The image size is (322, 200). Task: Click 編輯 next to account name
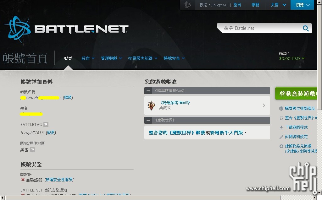point(68,98)
